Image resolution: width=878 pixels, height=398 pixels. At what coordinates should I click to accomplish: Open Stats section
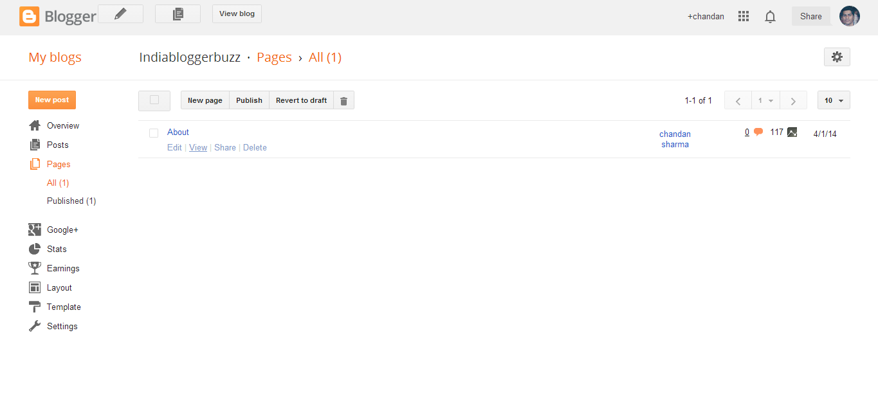[57, 249]
